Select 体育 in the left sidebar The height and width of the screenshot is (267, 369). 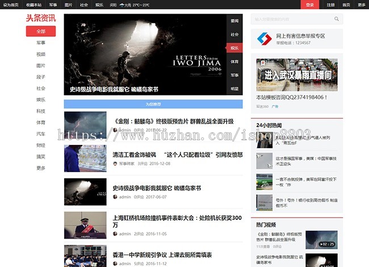pyautogui.click(x=41, y=123)
